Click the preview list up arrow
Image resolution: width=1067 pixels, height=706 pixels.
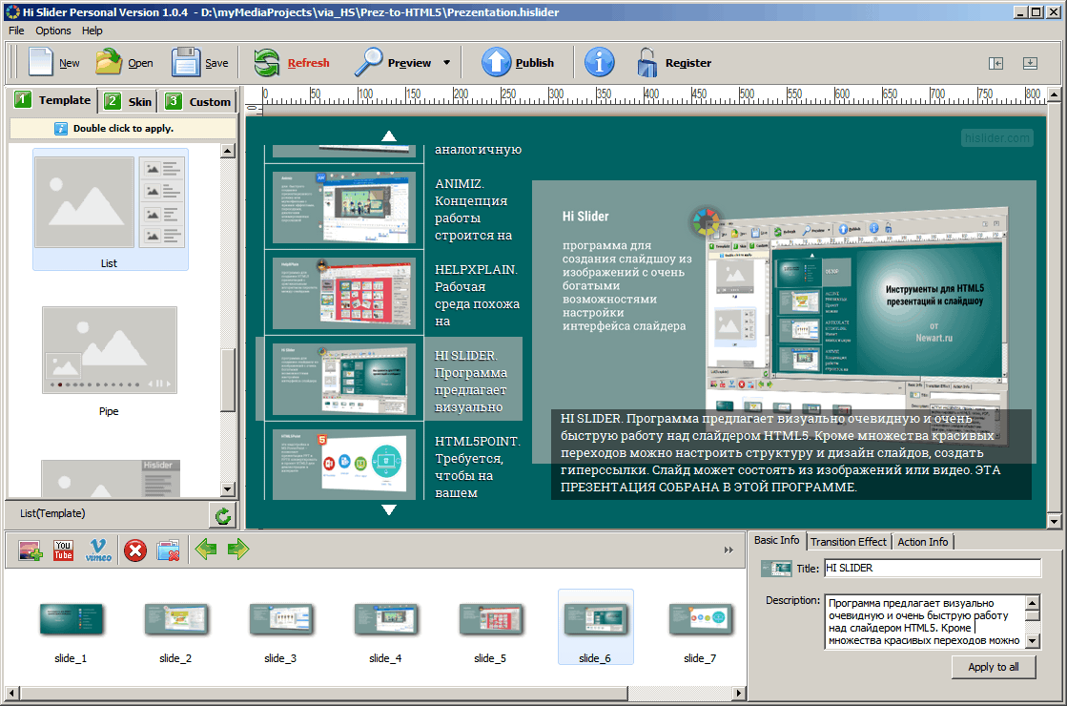coord(388,135)
